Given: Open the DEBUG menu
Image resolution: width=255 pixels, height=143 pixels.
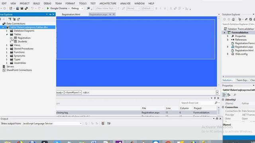Looking at the screenshot, I should pos(47,4).
